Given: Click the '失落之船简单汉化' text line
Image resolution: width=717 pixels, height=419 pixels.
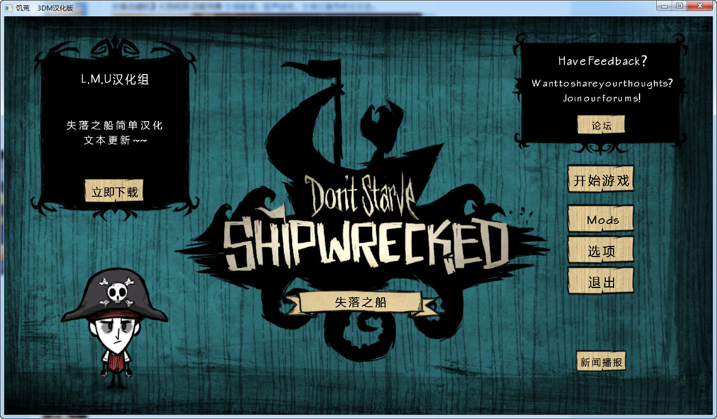Looking at the screenshot, I should point(115,125).
